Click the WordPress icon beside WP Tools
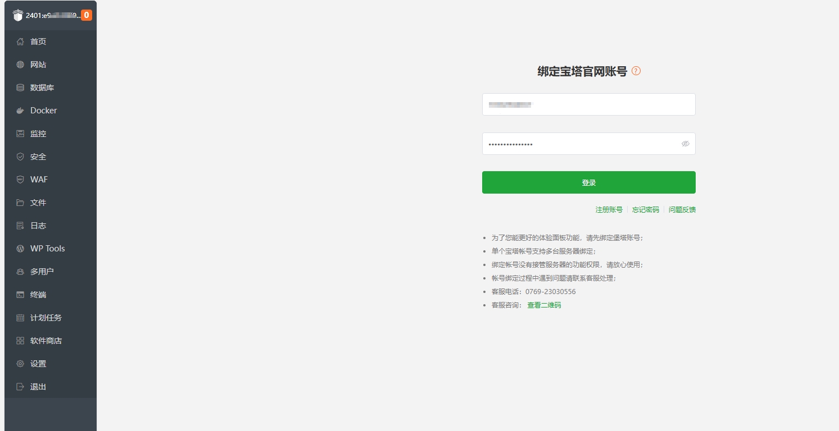 (20, 249)
